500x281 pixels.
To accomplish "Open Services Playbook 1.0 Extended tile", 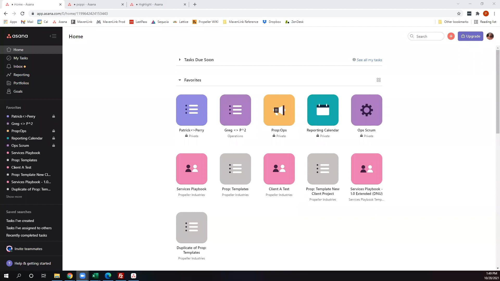I will tap(367, 169).
